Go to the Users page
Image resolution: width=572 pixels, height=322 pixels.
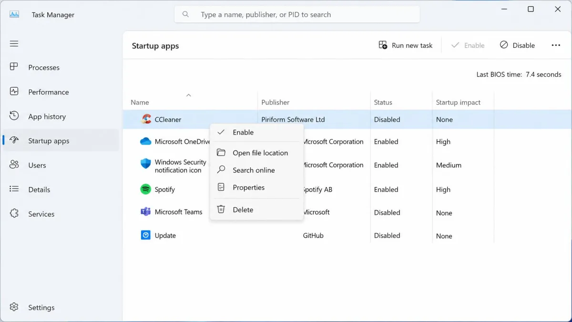(x=61, y=165)
